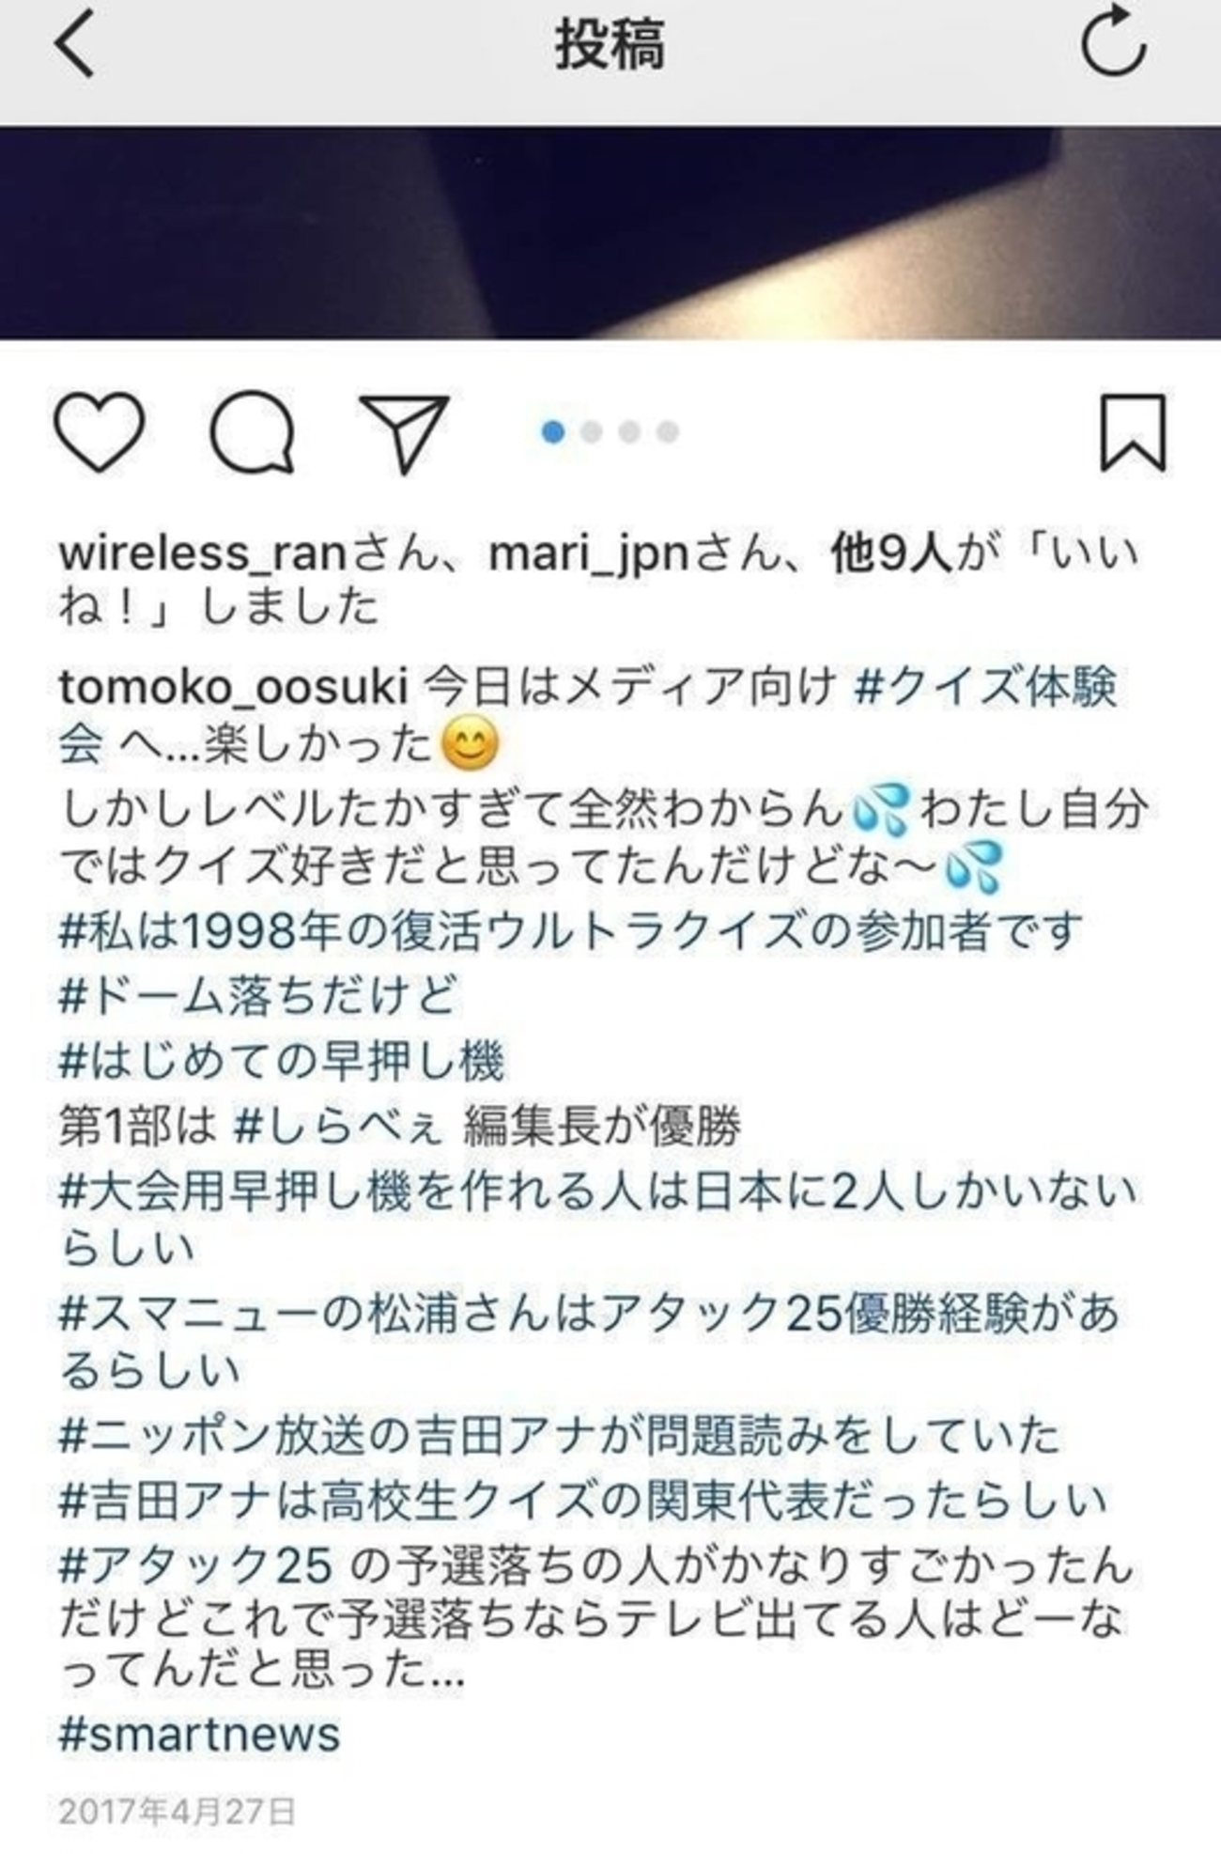1221x1854 pixels.
Task: Open wireless_ran's profile
Action: click(203, 554)
